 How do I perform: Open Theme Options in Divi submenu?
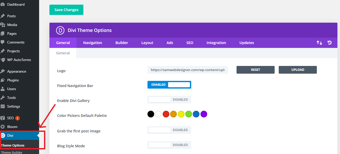(x=13, y=145)
